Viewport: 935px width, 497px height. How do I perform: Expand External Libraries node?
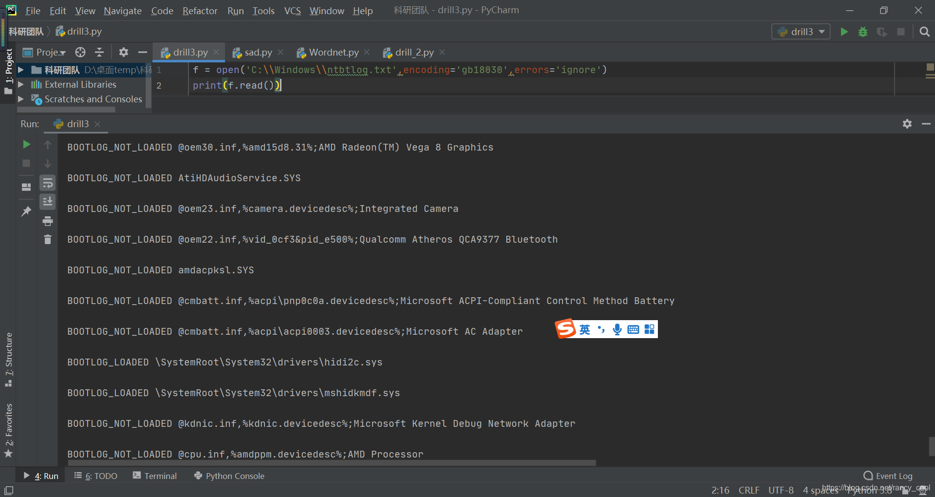[x=21, y=84]
